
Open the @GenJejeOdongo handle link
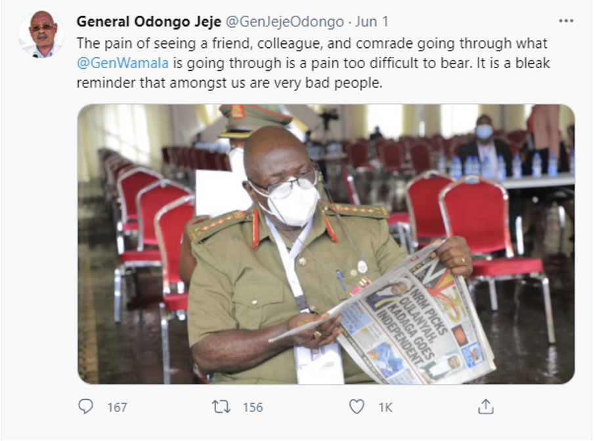[x=284, y=22]
